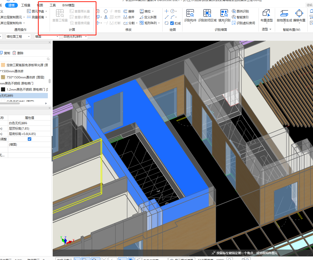Select the 偏移 offset tool
This screenshot has height=260, width=313.
[129, 11]
